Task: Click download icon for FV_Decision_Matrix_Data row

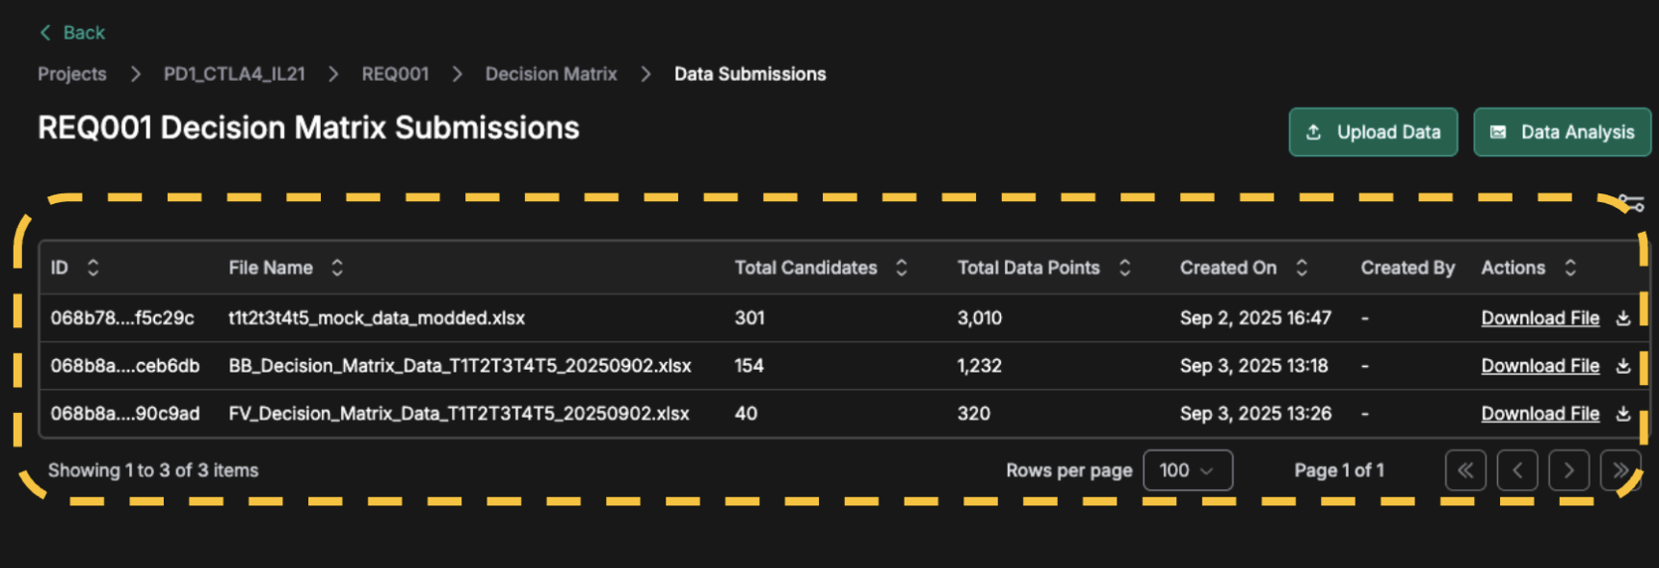Action: 1623,414
